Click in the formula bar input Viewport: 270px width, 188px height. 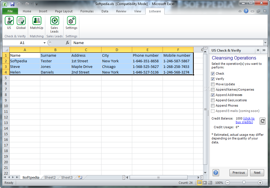(167, 43)
